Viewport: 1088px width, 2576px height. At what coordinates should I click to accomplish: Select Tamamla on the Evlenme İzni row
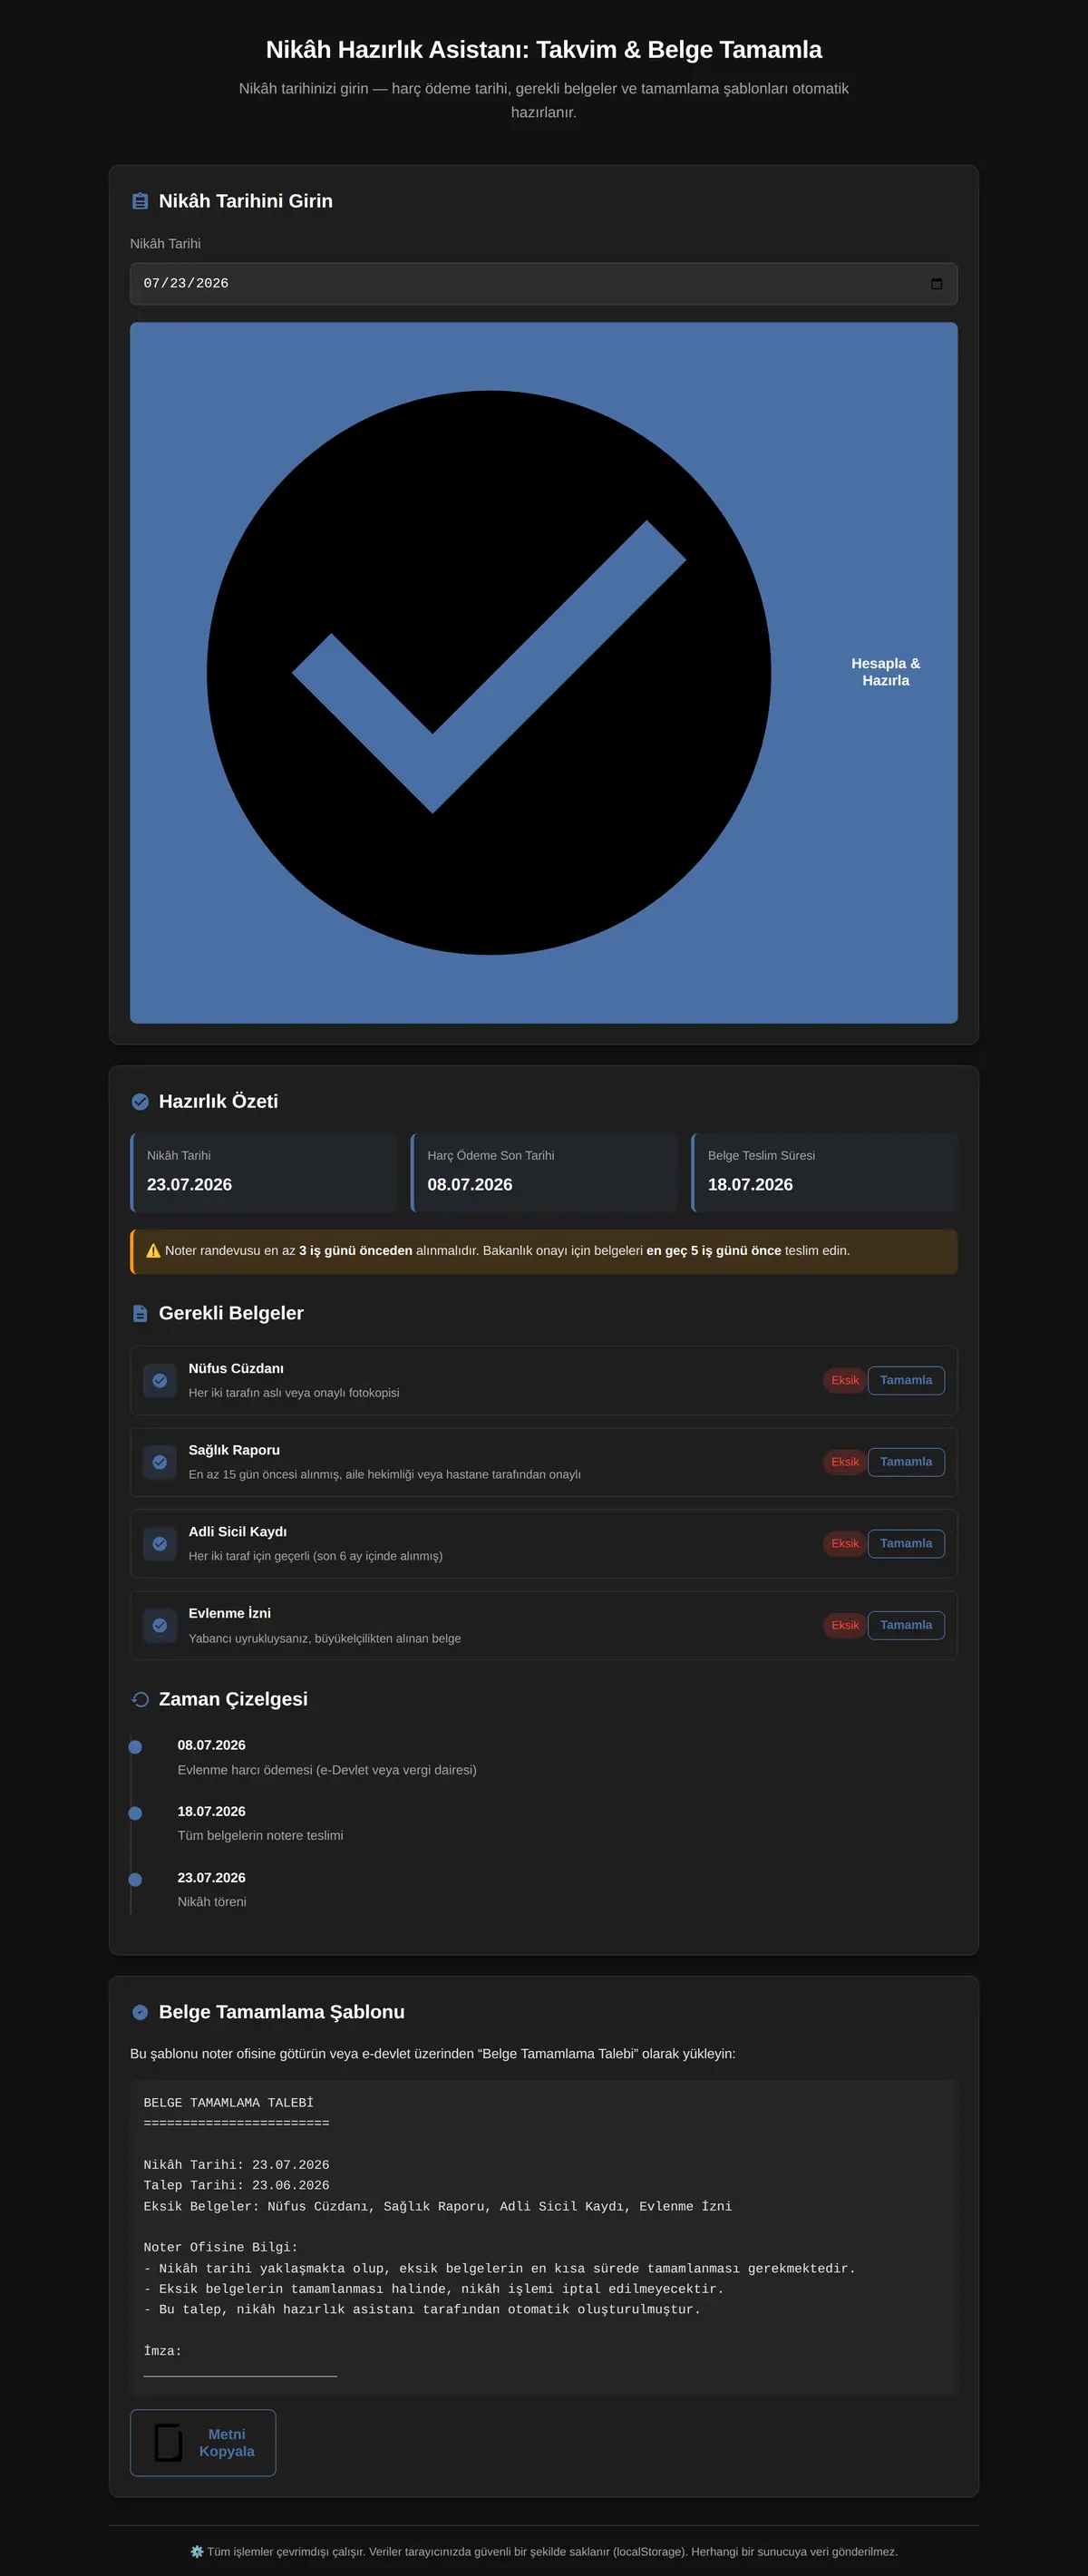(906, 1626)
